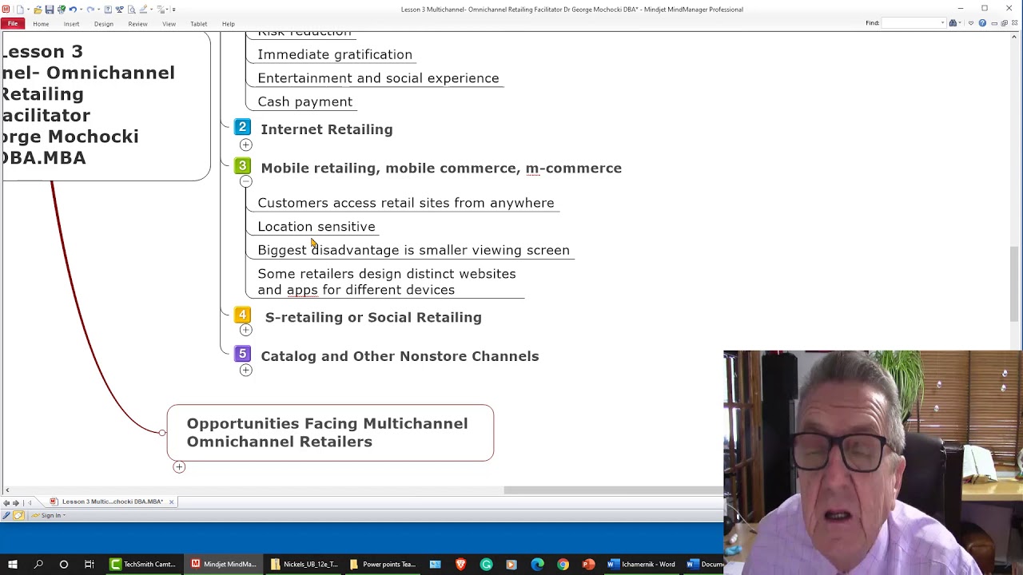This screenshot has height=575, width=1023.
Task: Select priority 4 marker on S-retailing
Action: tap(242, 315)
